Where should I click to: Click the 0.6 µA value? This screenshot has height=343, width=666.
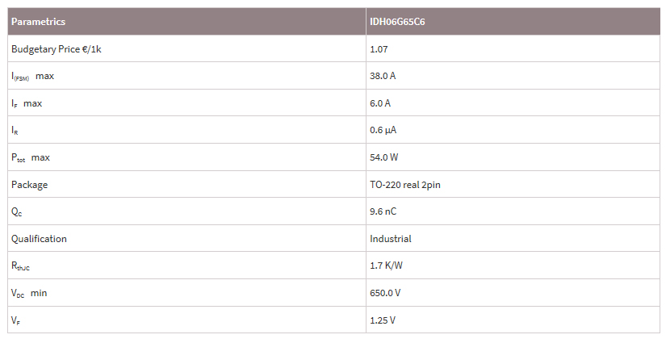[383, 130]
